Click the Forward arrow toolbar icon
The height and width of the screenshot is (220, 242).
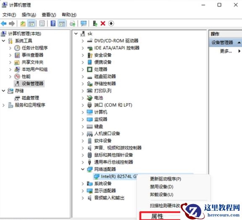[x=12, y=23]
